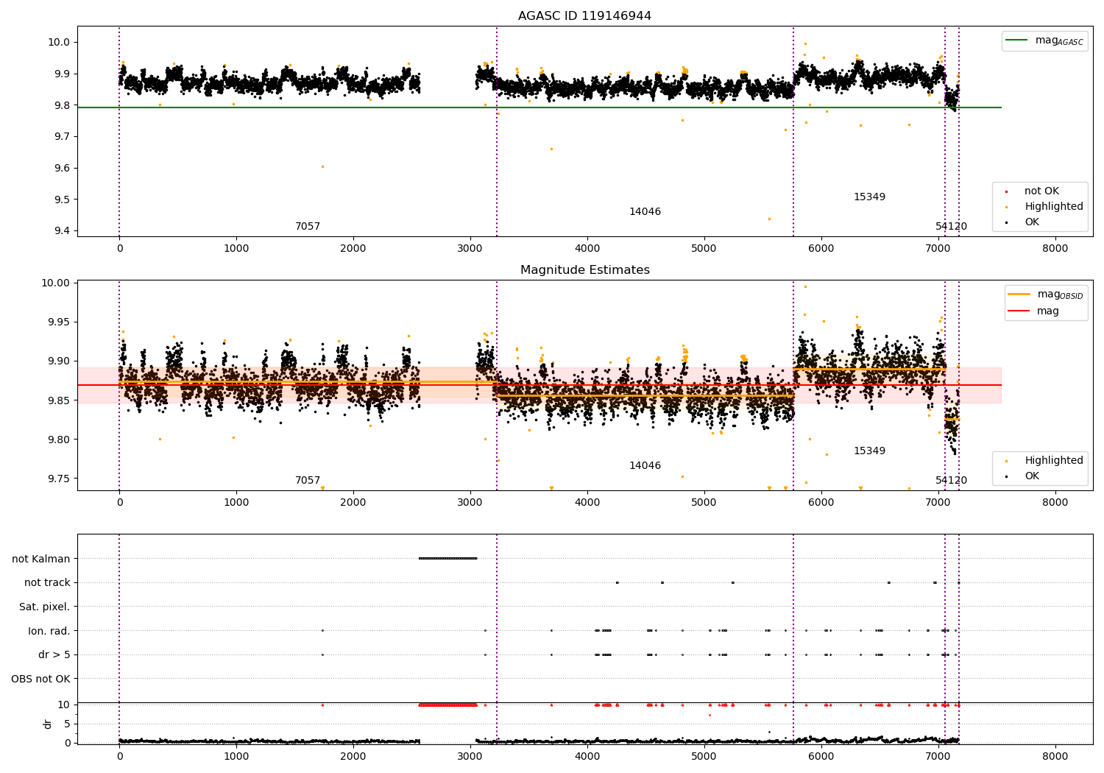The height and width of the screenshot is (773, 1104).
Task: Click the 'dr > 5' row label
Action: coord(54,655)
